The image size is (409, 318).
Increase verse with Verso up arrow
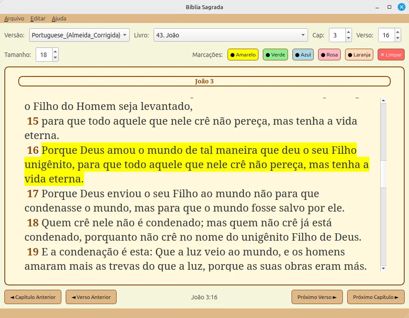[398, 32]
